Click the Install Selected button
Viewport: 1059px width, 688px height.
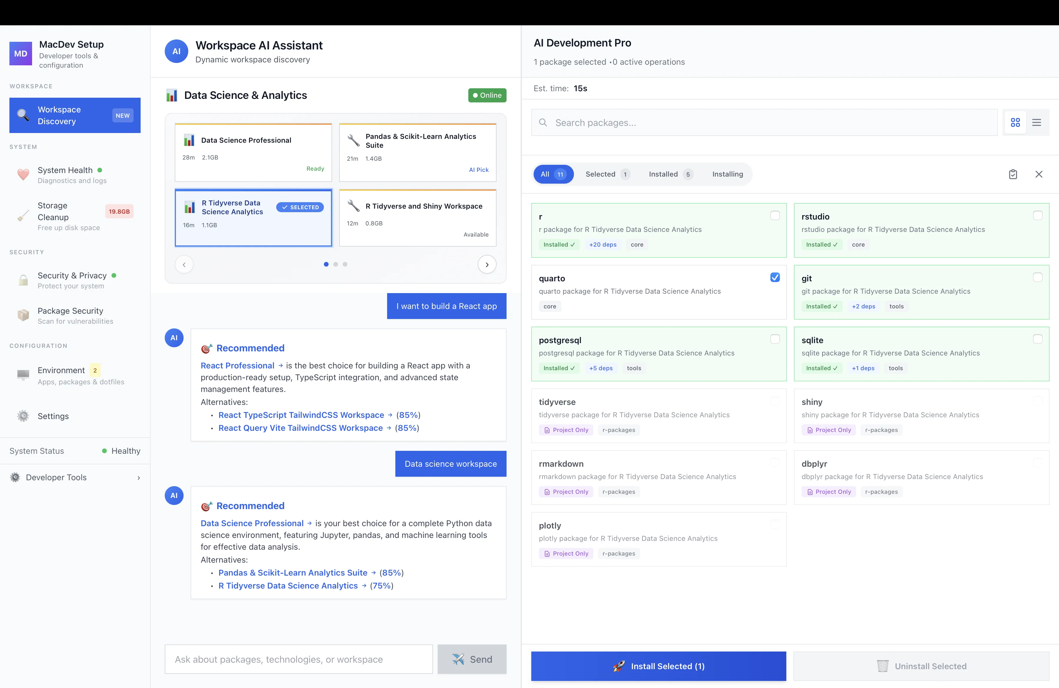click(659, 666)
